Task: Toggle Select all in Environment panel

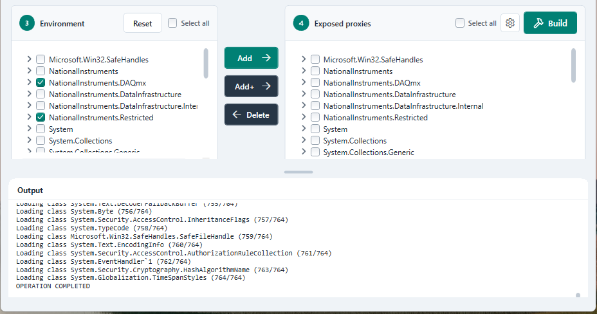Action: pos(172,23)
